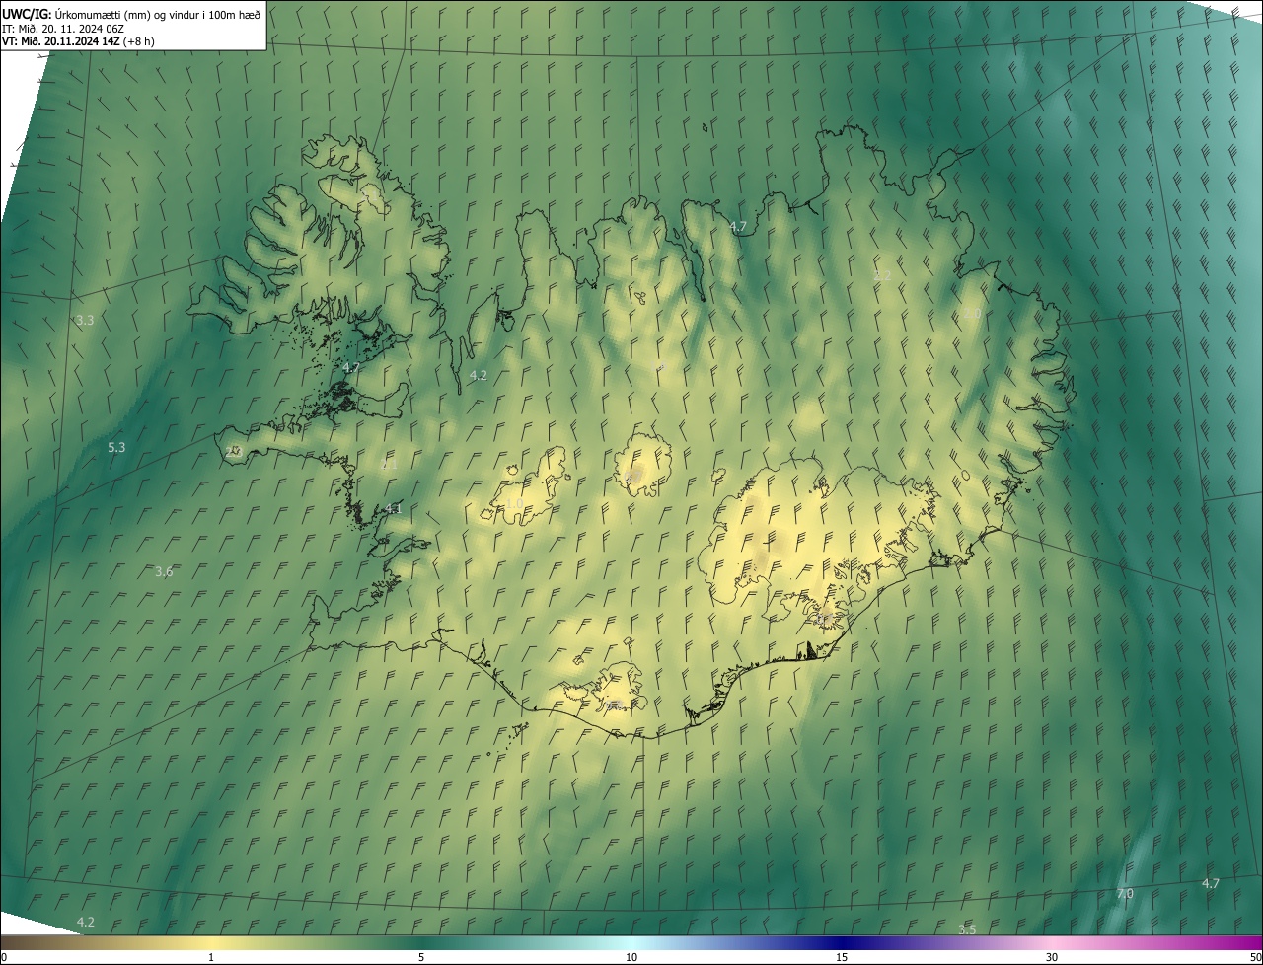
Task: Click the '30' tick label on the colour scale
Action: [1052, 957]
